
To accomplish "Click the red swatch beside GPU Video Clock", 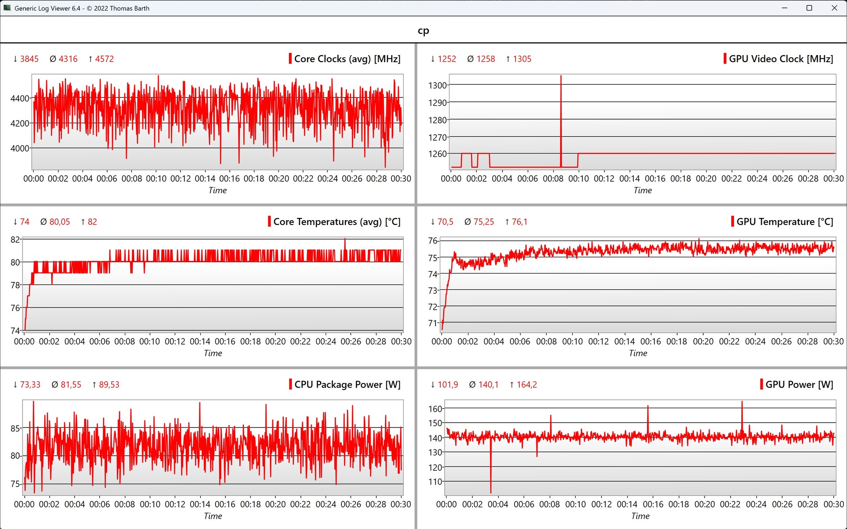I will pos(725,59).
